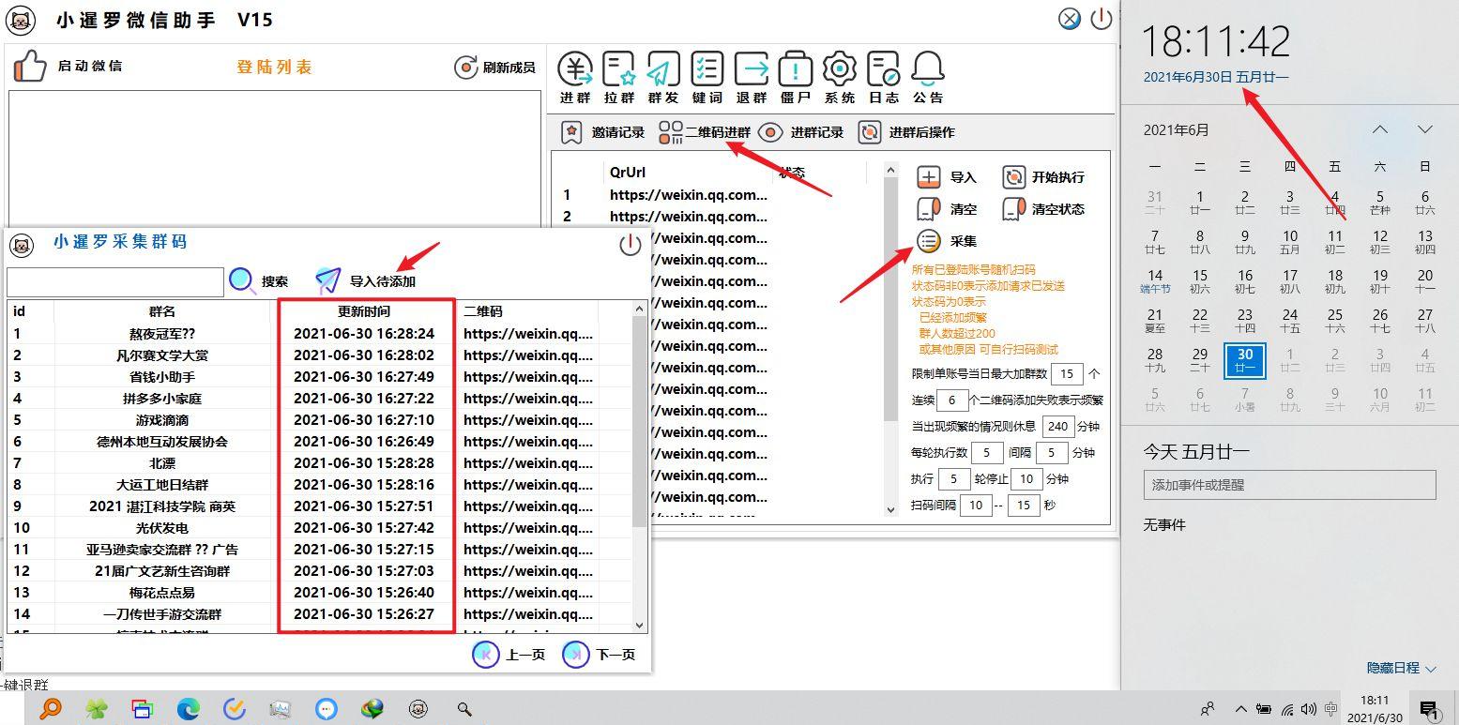The image size is (1459, 725).
Task: Edit the 连续 failure count field
Action: 952,400
